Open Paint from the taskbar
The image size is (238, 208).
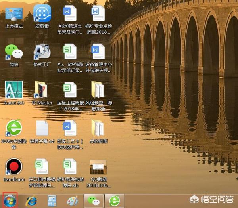pos(72,200)
